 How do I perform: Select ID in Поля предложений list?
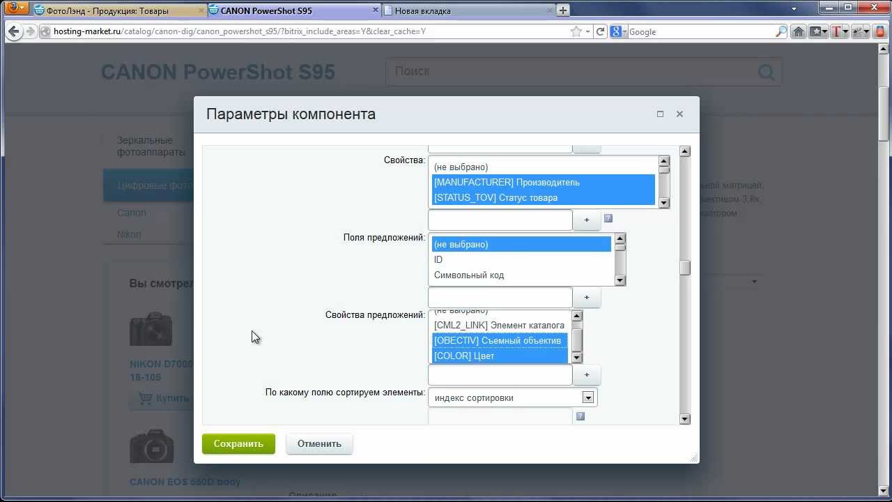click(x=521, y=259)
